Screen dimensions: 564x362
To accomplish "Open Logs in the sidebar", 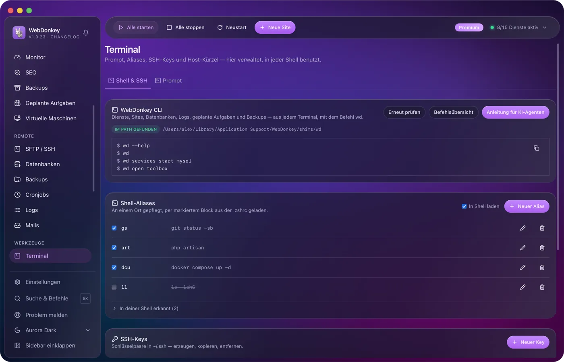I will coord(50,210).
